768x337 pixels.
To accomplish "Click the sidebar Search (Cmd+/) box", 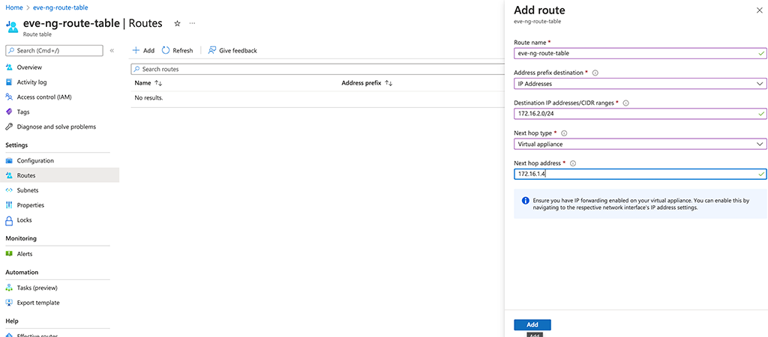I will pos(54,50).
